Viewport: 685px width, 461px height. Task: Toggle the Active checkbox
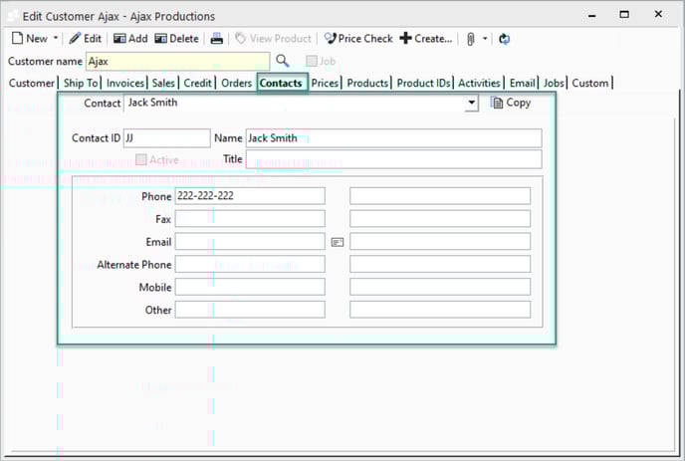[x=140, y=159]
